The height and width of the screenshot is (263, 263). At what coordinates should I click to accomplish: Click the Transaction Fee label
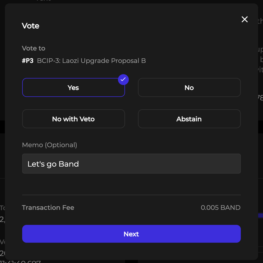coord(48,208)
